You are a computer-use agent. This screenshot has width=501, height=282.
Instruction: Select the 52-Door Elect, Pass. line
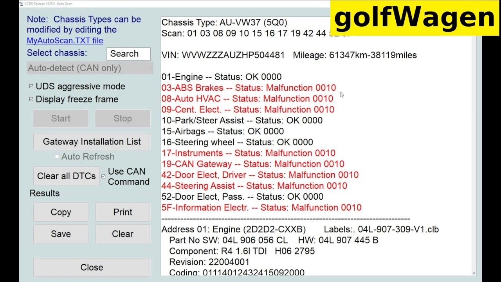pos(243,197)
